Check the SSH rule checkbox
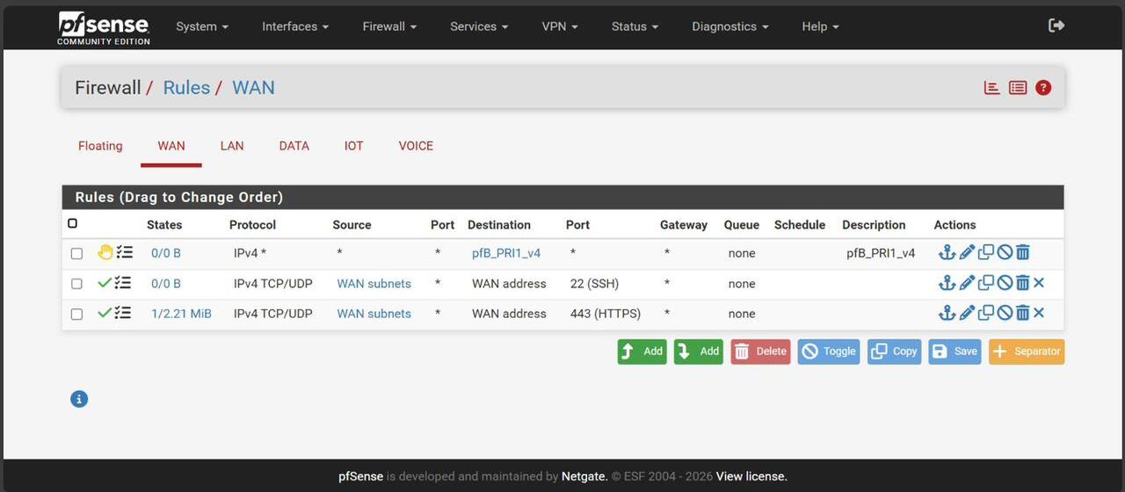The image size is (1125, 492). [76, 284]
